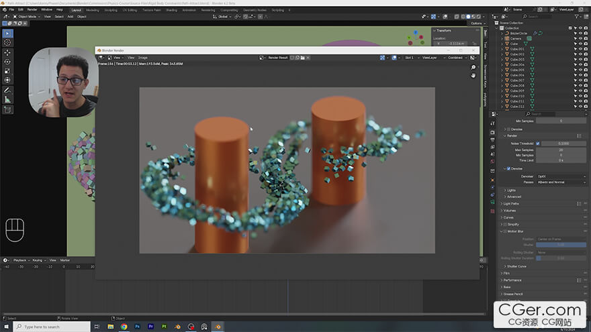Disable the render Denoise checkbox
591x332 pixels.
point(508,168)
